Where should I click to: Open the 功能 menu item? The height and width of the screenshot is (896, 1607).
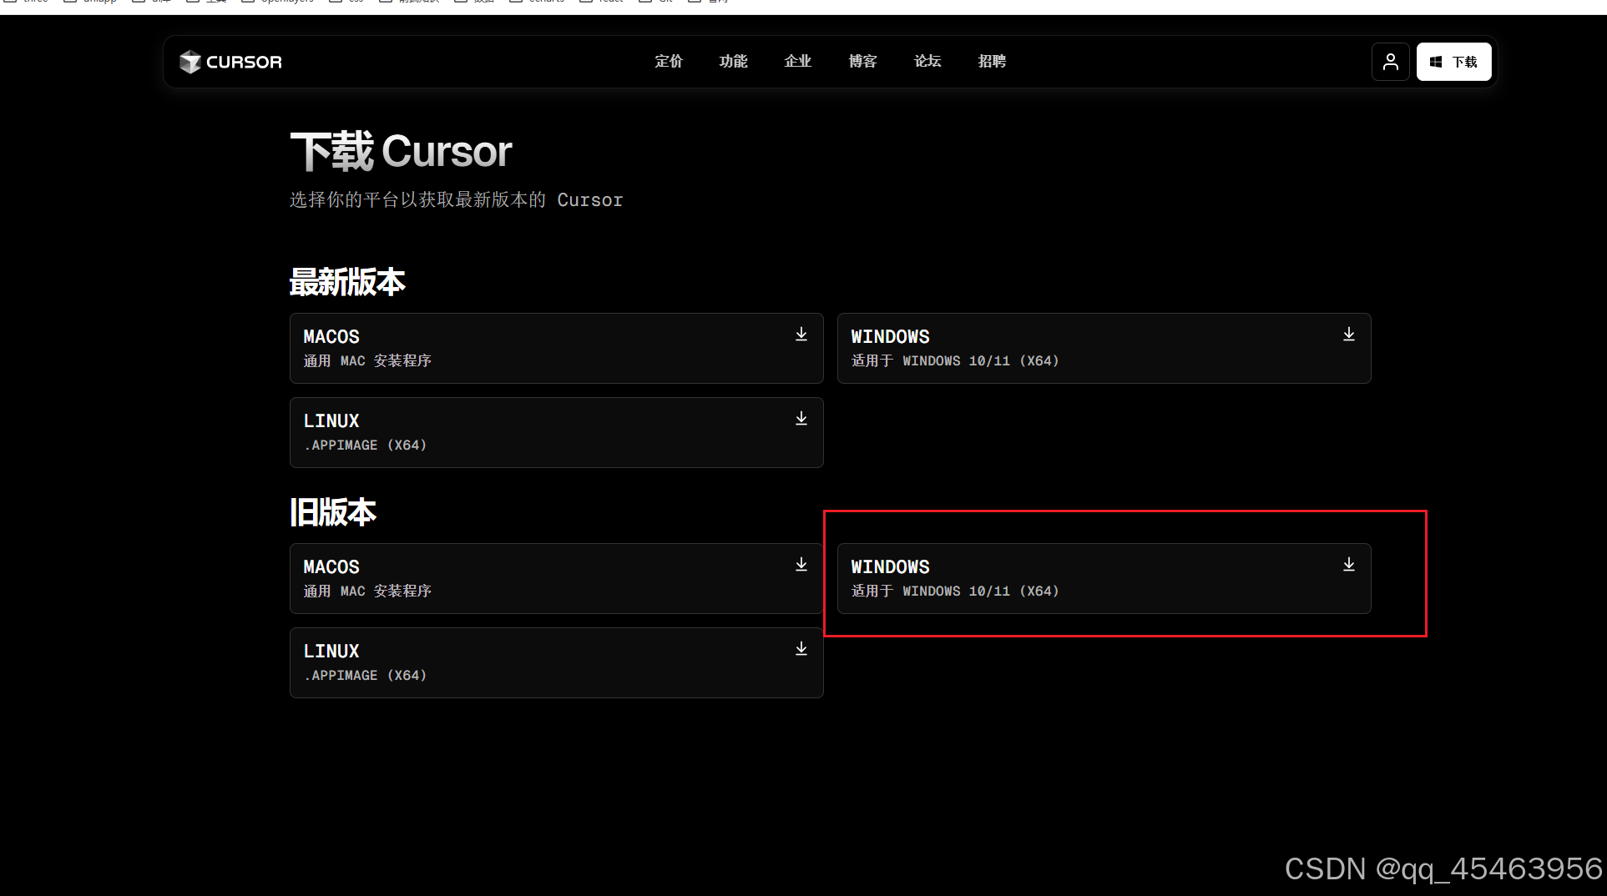[734, 62]
